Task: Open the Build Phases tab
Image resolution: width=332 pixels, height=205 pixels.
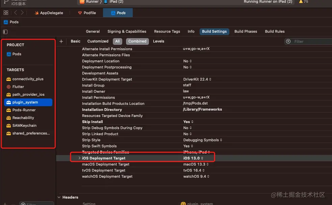Action: tap(246, 31)
